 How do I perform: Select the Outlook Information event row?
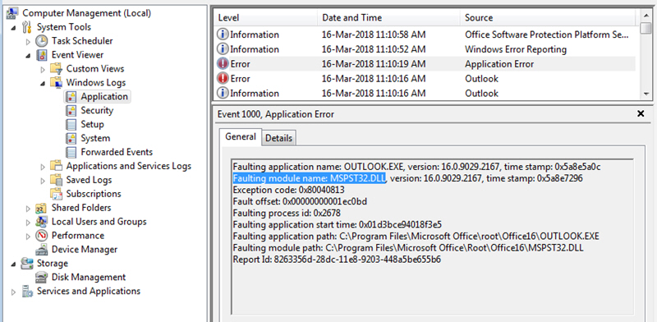[x=425, y=93]
